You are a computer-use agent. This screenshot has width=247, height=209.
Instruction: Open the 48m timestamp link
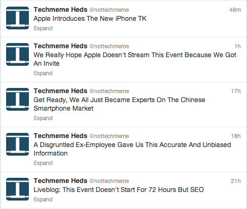pos(235,10)
